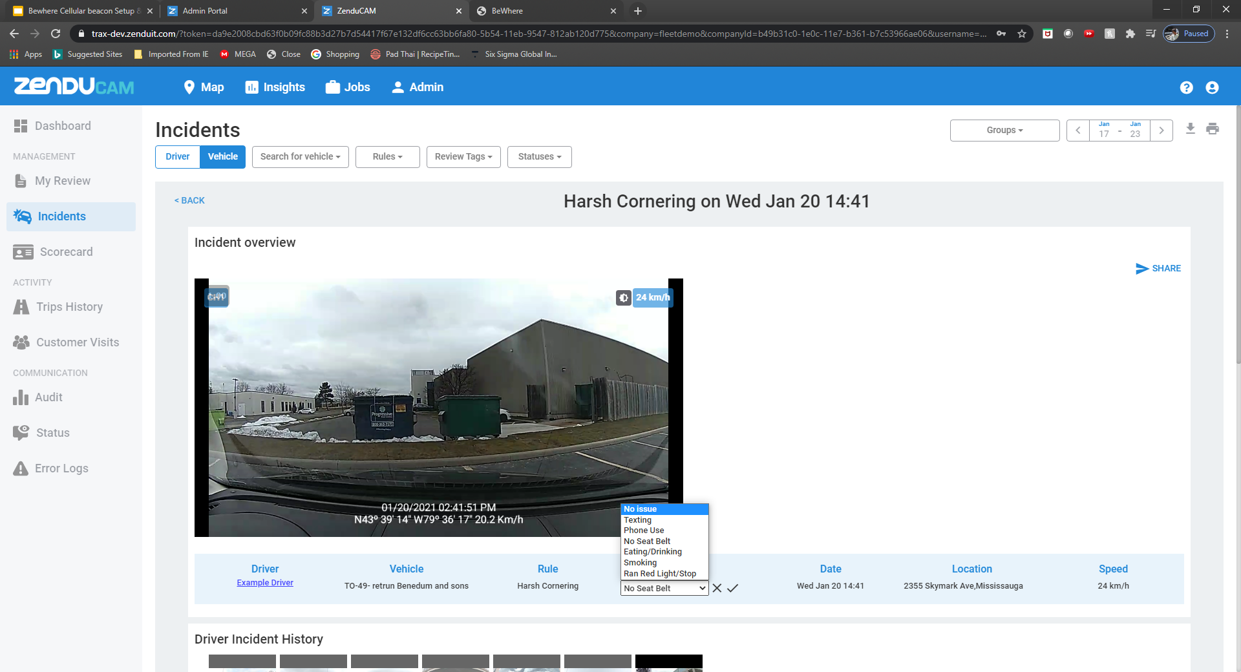Image resolution: width=1241 pixels, height=672 pixels.
Task: Bookmark this page with star icon
Action: 1022,34
